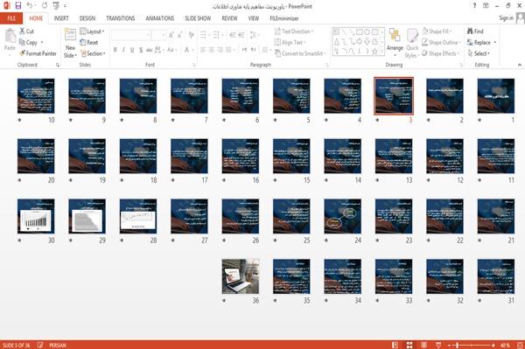
Task: Switch to the TRANSITIONS tab
Action: [121, 18]
